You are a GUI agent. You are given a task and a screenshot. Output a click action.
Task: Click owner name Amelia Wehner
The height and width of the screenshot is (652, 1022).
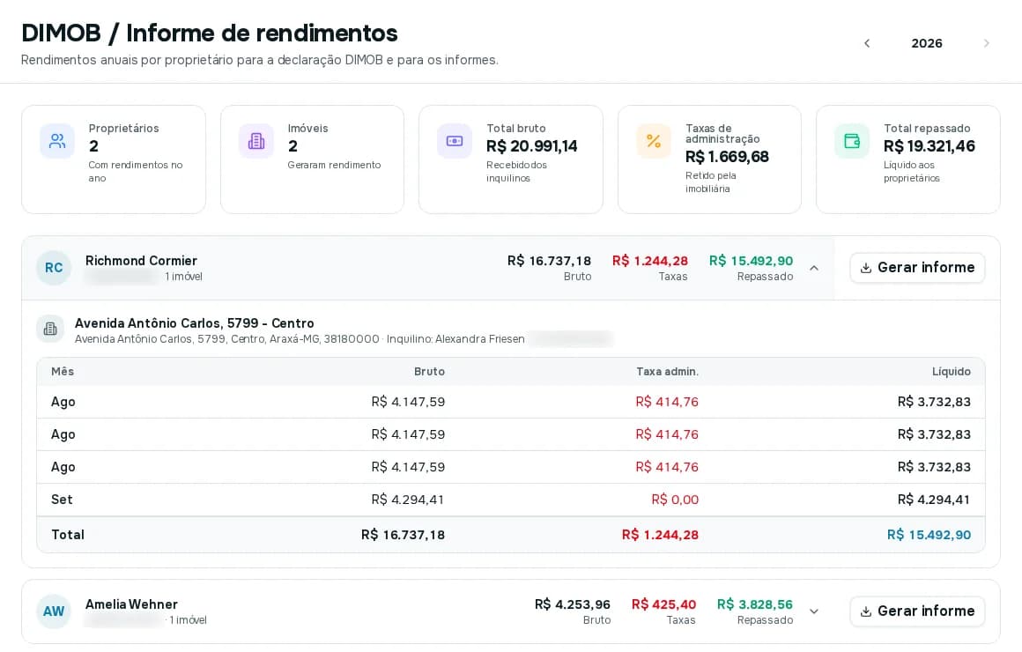coord(131,604)
